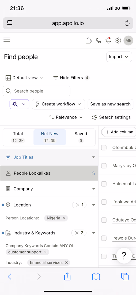The image size is (136, 295).
Task: Focus the Search people field
Action: pyautogui.click(x=36, y=91)
